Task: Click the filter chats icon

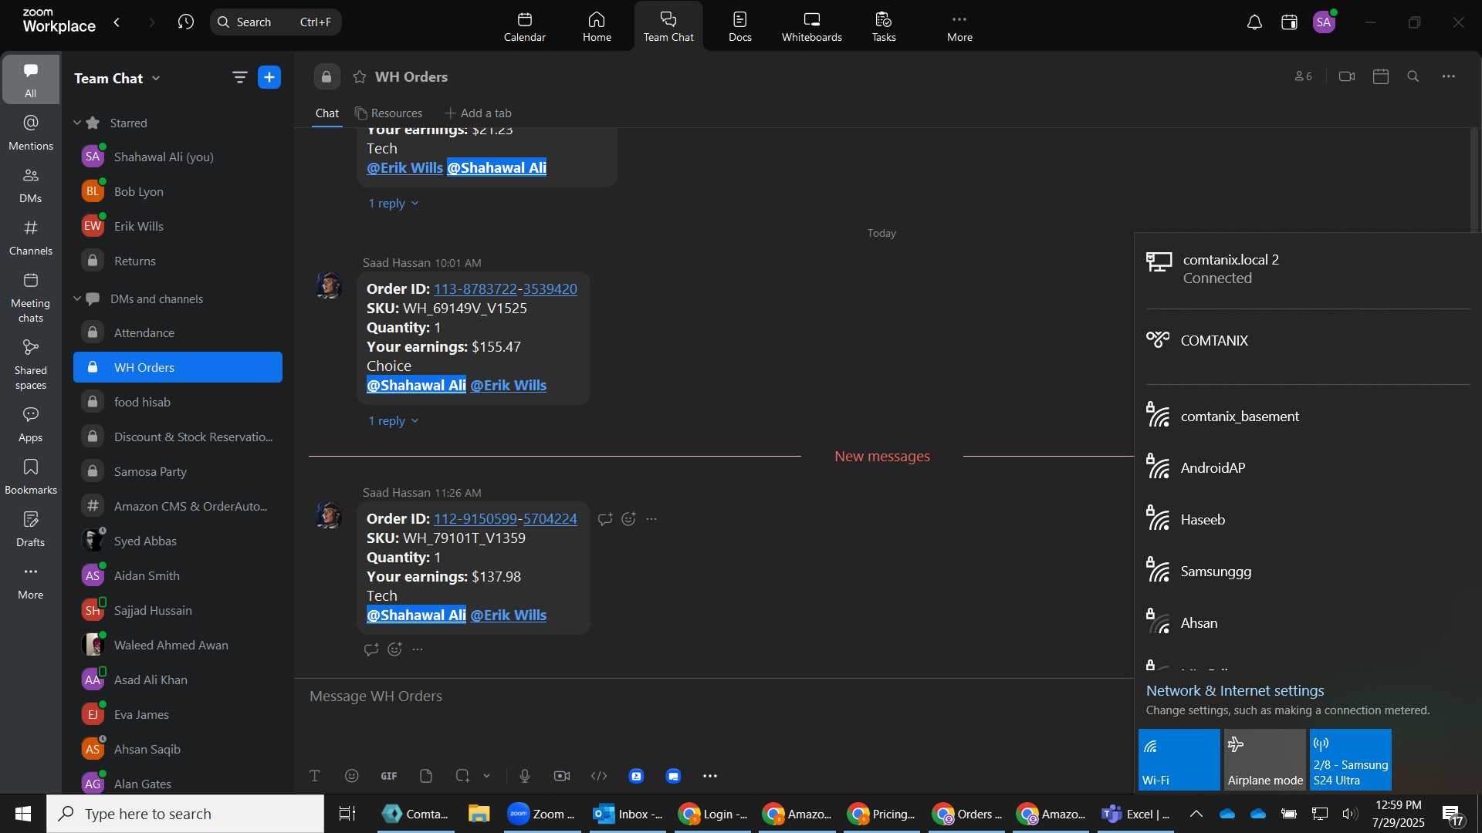Action: 239,77
